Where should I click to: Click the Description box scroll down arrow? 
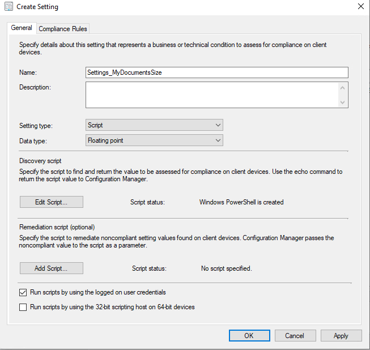click(342, 103)
